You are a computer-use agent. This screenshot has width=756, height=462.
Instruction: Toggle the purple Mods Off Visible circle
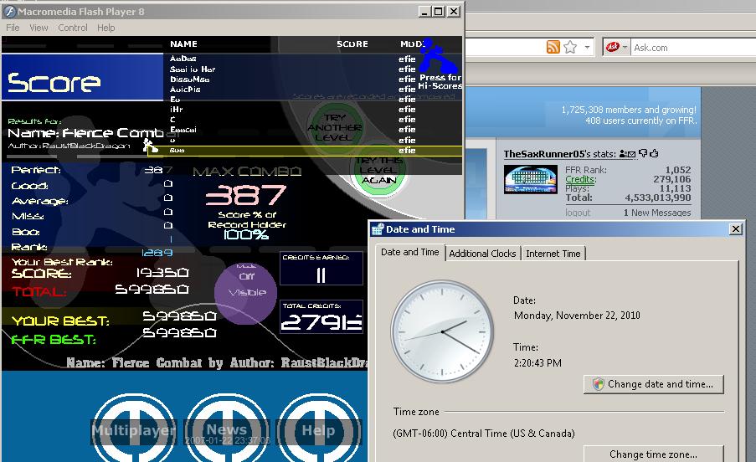246,294
